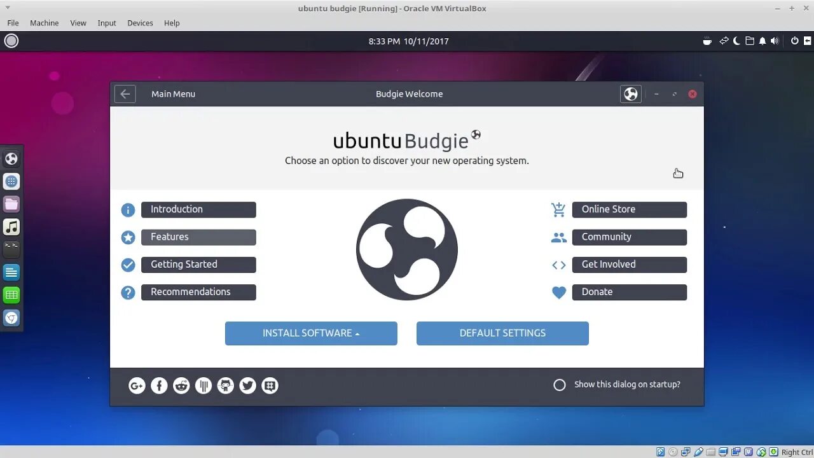Click the star icon beside Features

[x=128, y=237]
